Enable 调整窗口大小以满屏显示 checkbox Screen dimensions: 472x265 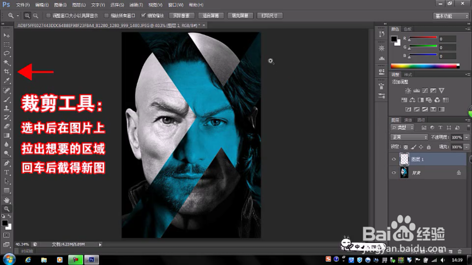click(48, 16)
